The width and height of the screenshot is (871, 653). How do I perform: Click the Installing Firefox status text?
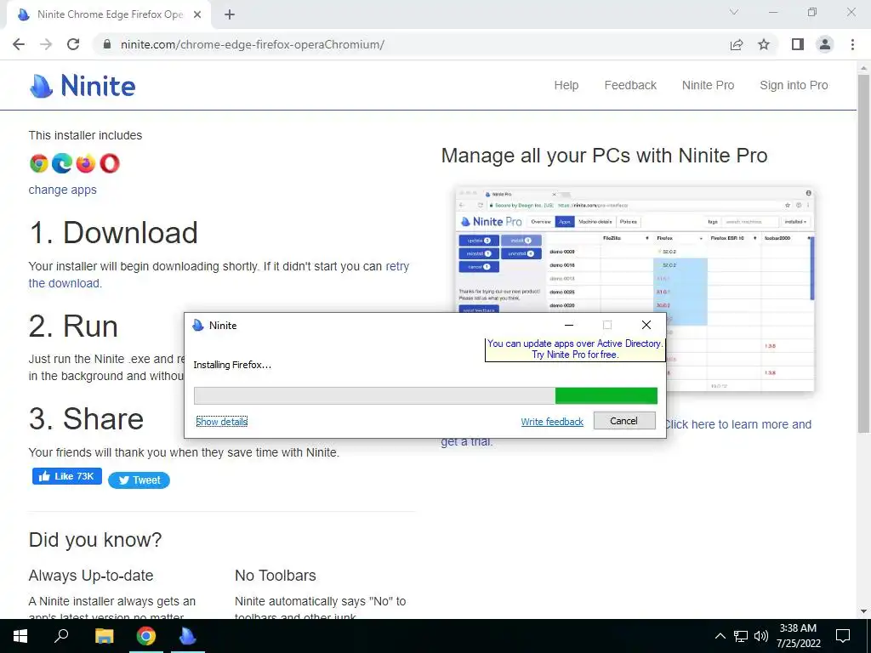[232, 366]
